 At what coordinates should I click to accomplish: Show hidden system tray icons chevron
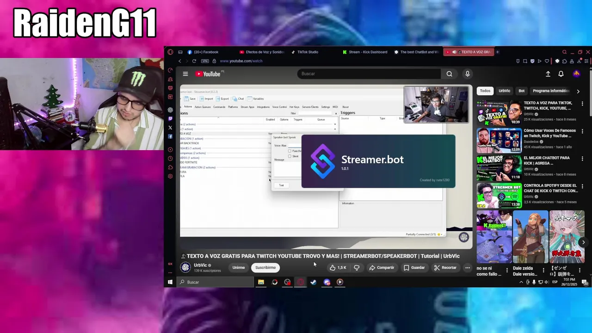tap(521, 282)
